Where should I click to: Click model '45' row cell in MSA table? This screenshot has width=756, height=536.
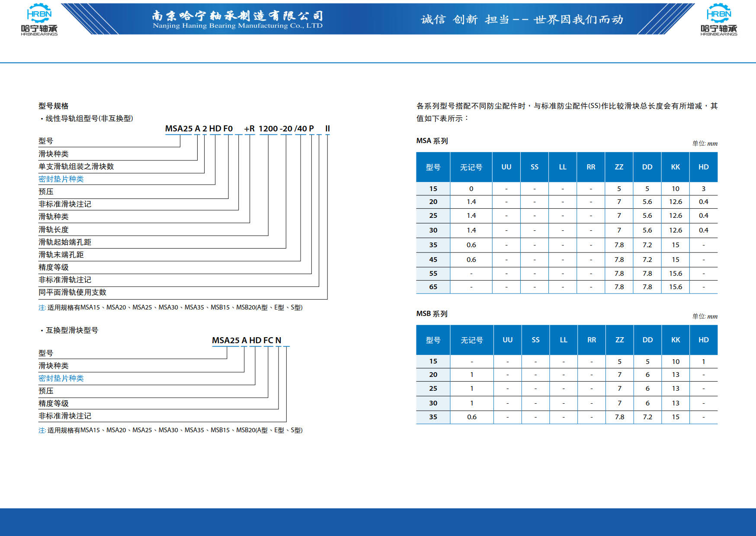[x=433, y=259]
